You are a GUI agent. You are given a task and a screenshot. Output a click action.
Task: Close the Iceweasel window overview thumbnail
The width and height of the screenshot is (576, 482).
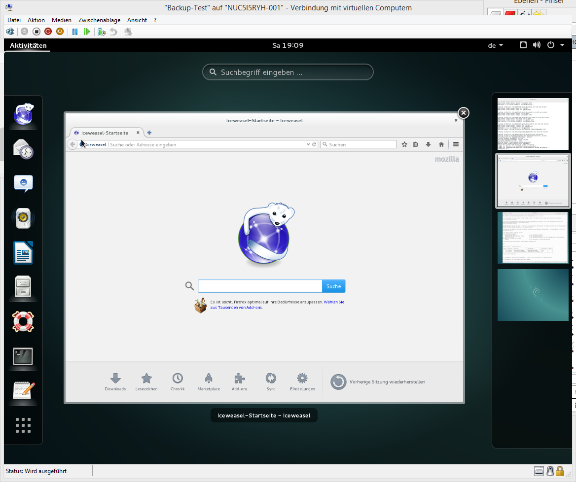pyautogui.click(x=464, y=113)
